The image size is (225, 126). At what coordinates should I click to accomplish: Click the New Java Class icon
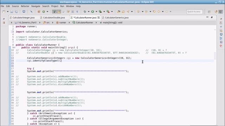[x=44, y=12]
